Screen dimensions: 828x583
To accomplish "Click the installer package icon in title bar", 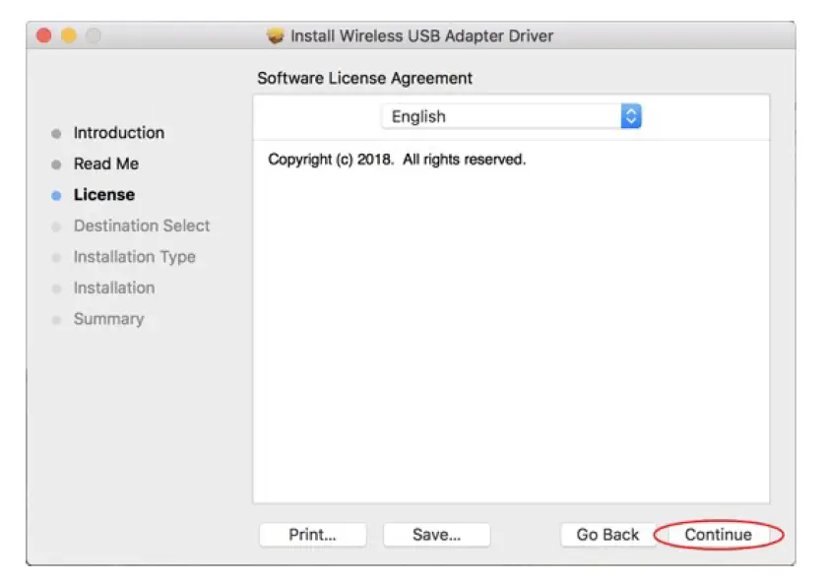I will [x=276, y=36].
